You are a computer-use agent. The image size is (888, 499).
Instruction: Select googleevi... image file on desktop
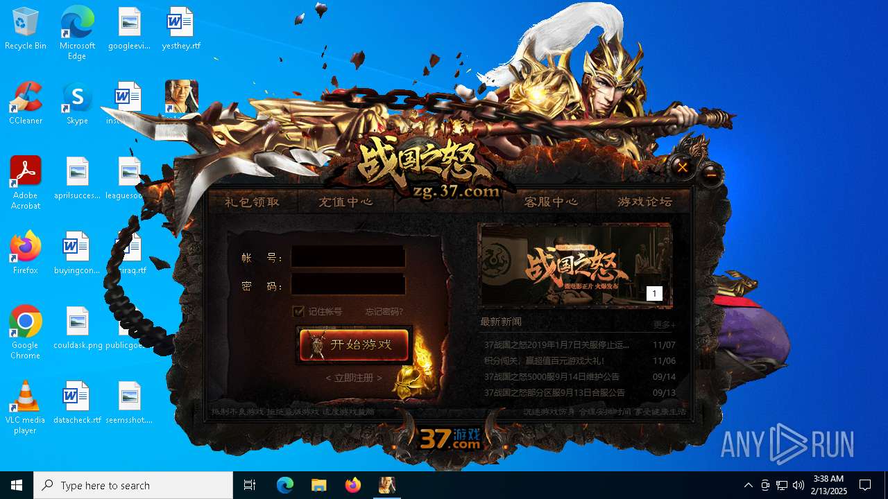coord(129,28)
